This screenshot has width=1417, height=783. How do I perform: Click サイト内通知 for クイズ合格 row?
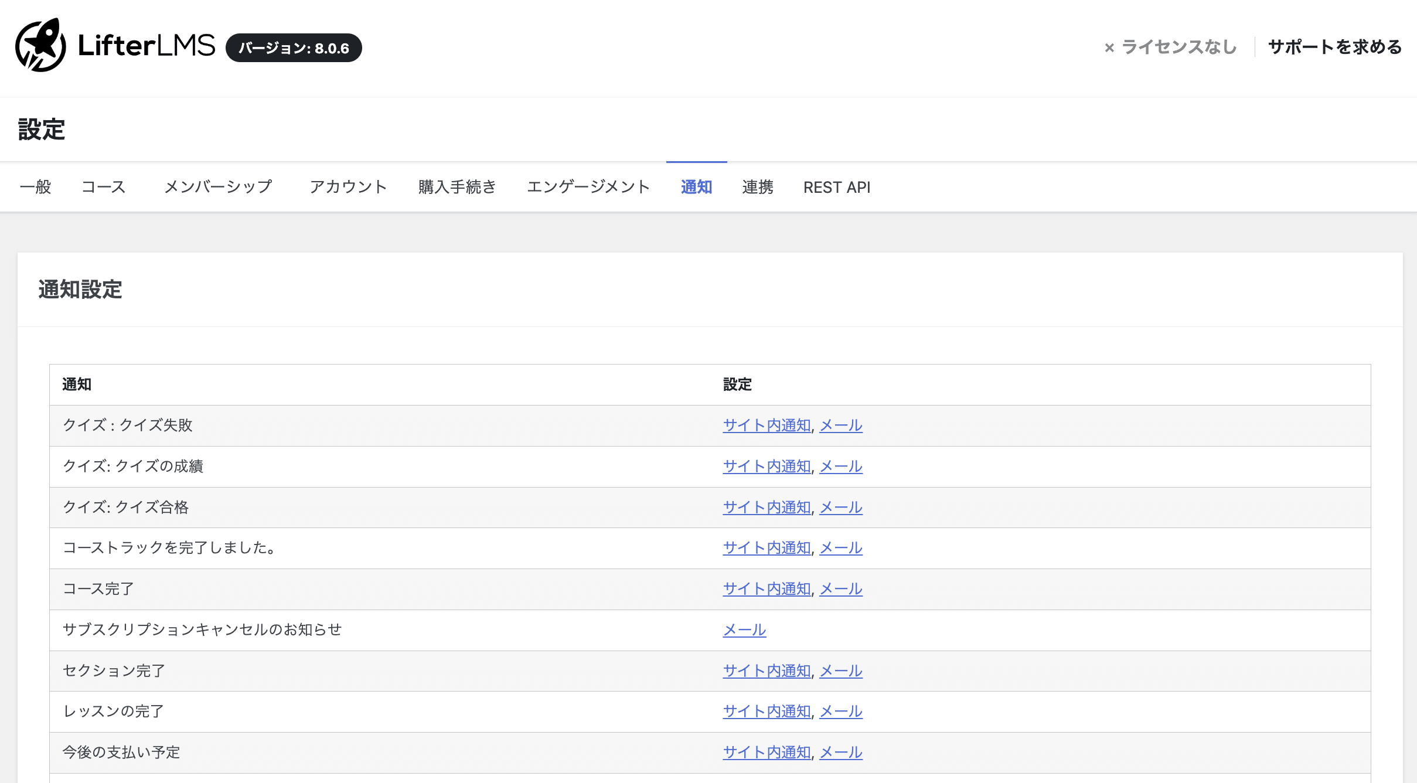(767, 508)
